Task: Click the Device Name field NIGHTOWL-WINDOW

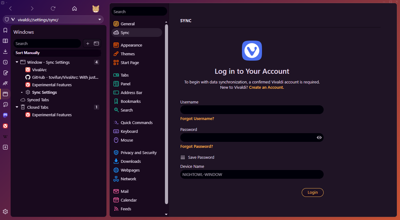Action: tap(252, 174)
